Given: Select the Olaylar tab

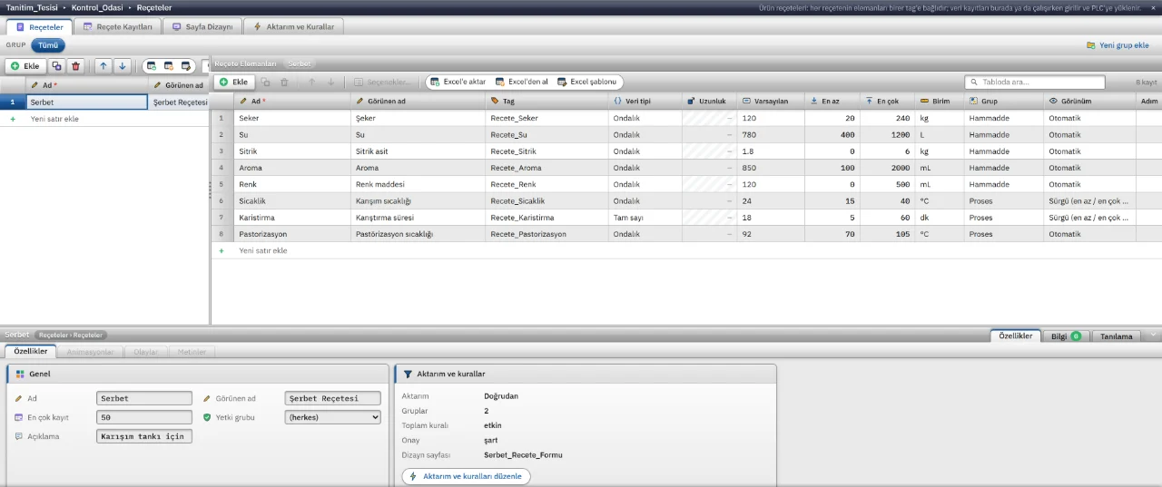Looking at the screenshot, I should (x=145, y=351).
